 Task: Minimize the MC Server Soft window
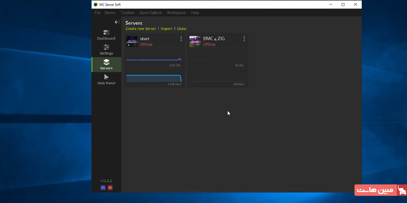331,5
